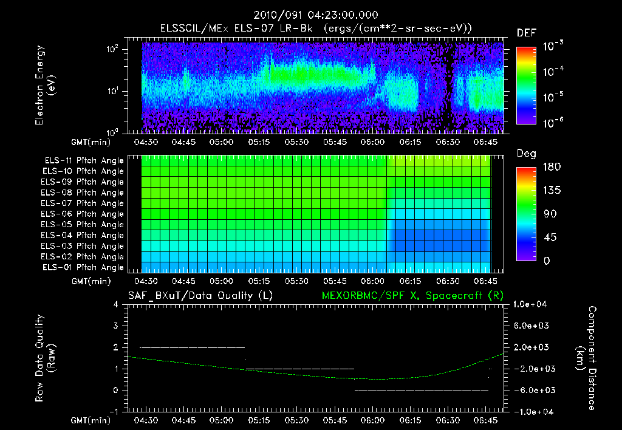Click the GMT(min) label under bottom panel
Image resolution: width=622 pixels, height=430 pixels.
pos(91,421)
